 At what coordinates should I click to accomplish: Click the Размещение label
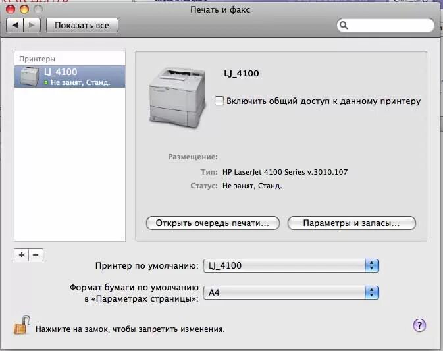click(193, 157)
